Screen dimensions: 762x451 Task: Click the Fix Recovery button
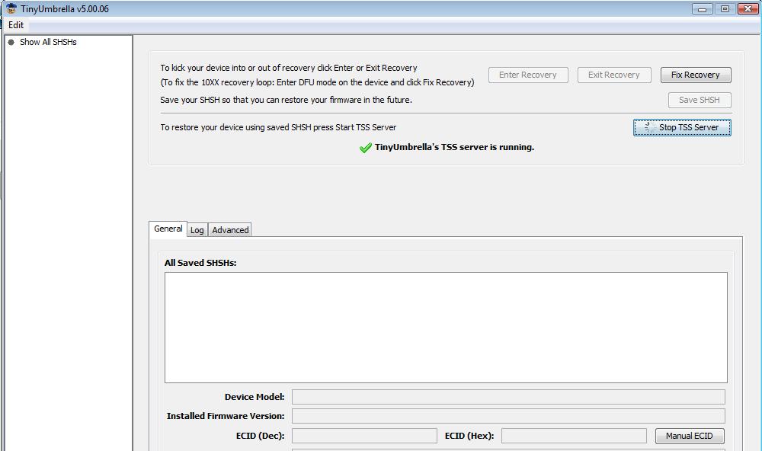tap(696, 75)
